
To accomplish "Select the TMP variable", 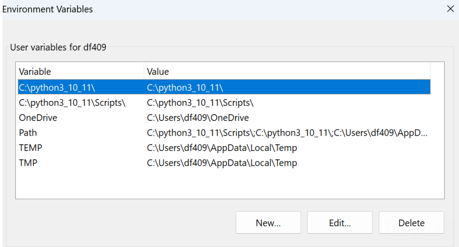I will (x=28, y=163).
